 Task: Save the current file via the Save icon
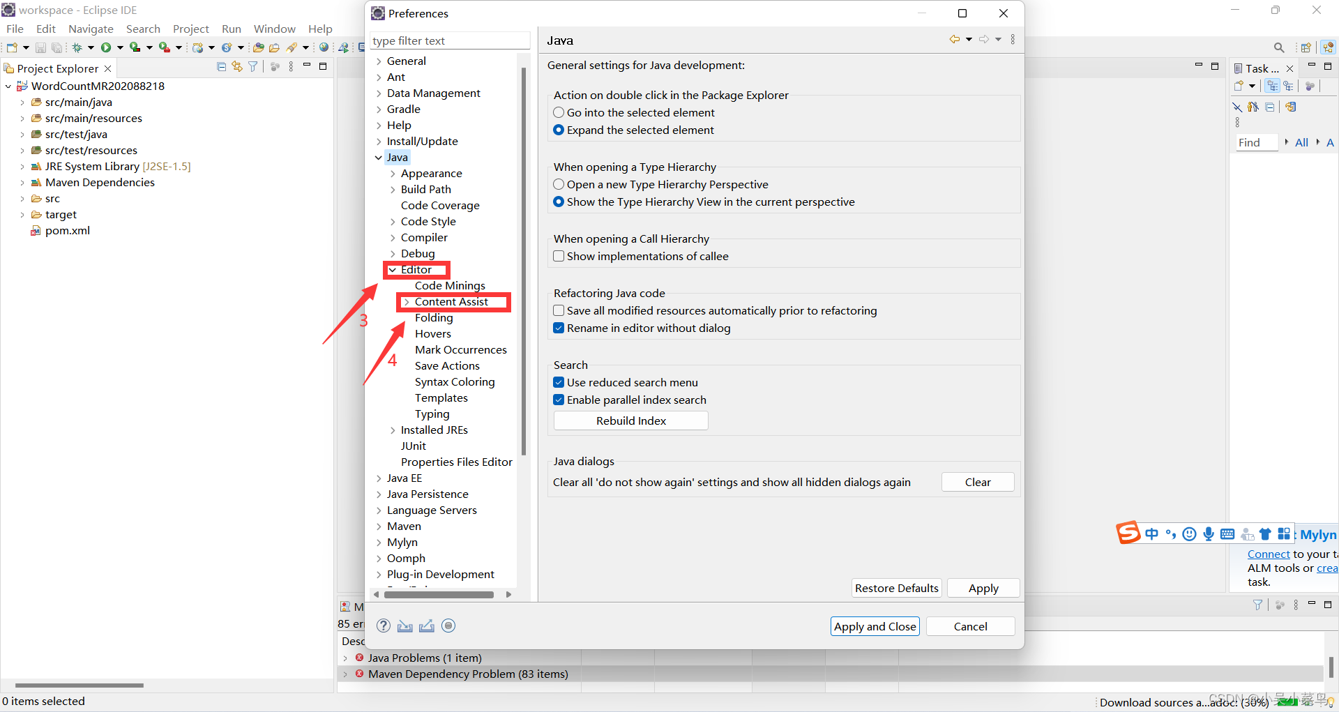pyautogui.click(x=40, y=47)
